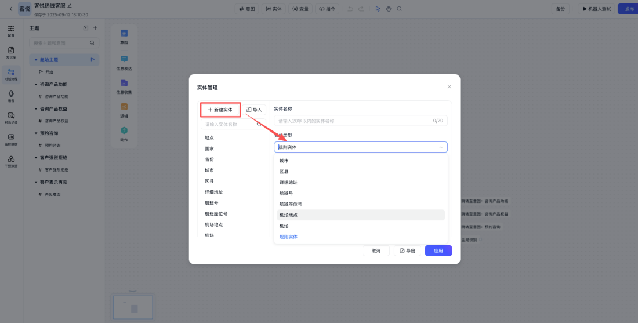638x323 pixels.
Task: Open the 意图 toolbar tab
Action: (x=247, y=9)
